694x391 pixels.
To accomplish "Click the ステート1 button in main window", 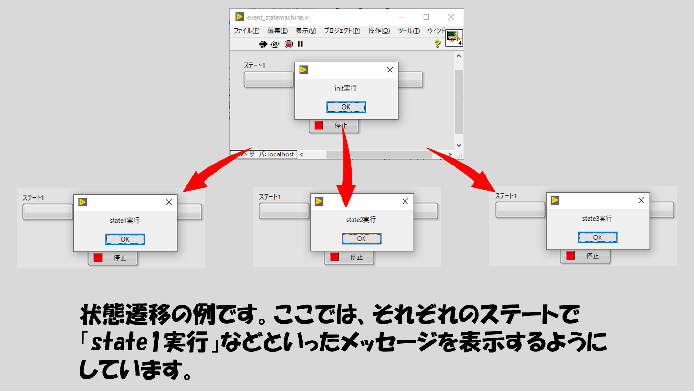I will (x=269, y=80).
